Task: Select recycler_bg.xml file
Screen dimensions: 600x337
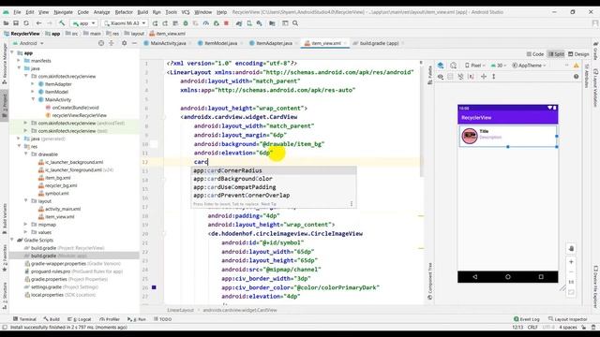Action: [x=61, y=185]
